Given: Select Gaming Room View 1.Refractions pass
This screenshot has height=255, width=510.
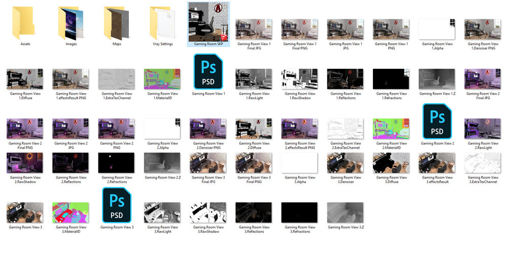Looking at the screenshot, I should (392, 79).
